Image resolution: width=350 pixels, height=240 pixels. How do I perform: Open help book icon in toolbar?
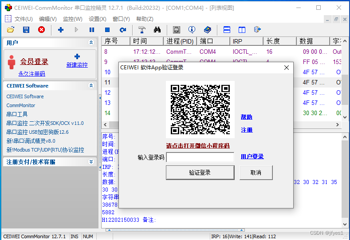click(x=207, y=29)
